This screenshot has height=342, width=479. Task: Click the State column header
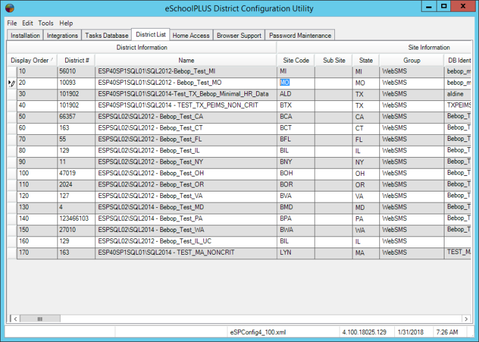coord(366,60)
